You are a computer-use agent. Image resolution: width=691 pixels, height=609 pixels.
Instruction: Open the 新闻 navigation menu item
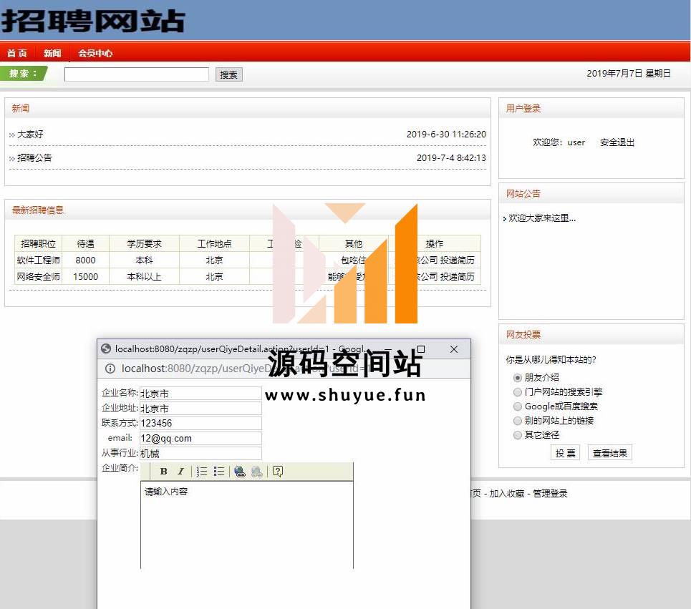coord(52,53)
